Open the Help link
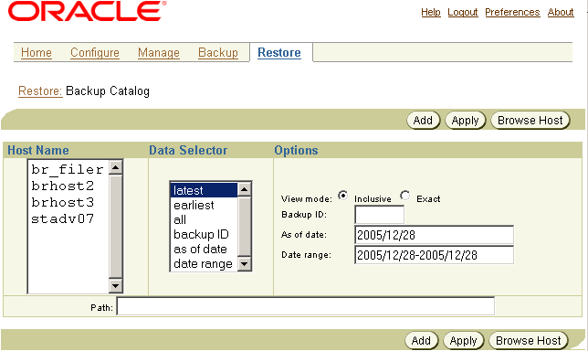This screenshot has width=588, height=351. click(x=431, y=13)
